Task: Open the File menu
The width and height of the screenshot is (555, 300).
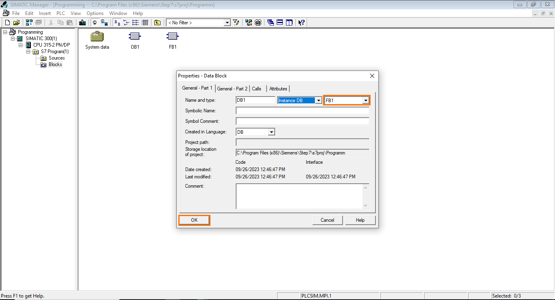Action: point(16,13)
